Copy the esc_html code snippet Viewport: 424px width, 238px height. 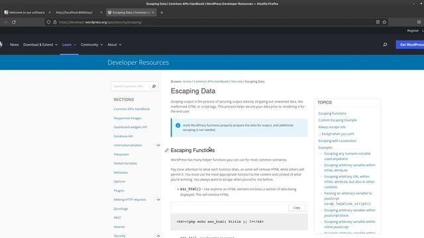(296, 208)
